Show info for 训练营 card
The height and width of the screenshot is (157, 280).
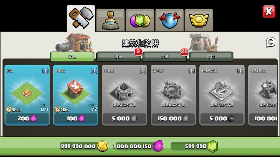tap(94, 71)
